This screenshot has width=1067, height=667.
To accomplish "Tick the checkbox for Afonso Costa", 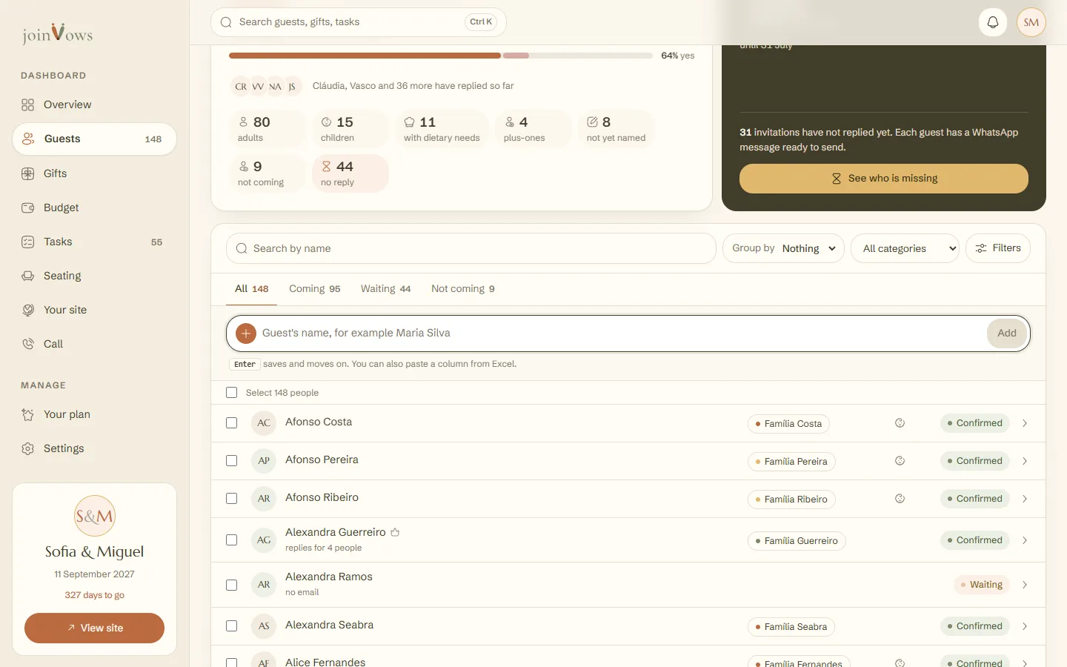I will coord(232,423).
